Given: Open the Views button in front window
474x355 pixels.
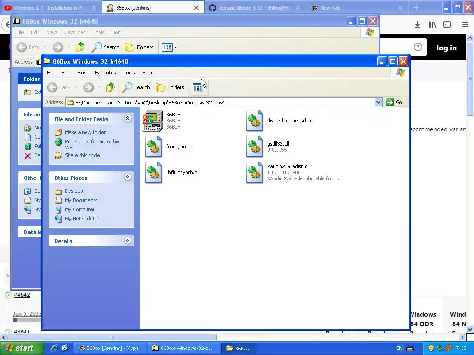Looking at the screenshot, I should coord(198,87).
